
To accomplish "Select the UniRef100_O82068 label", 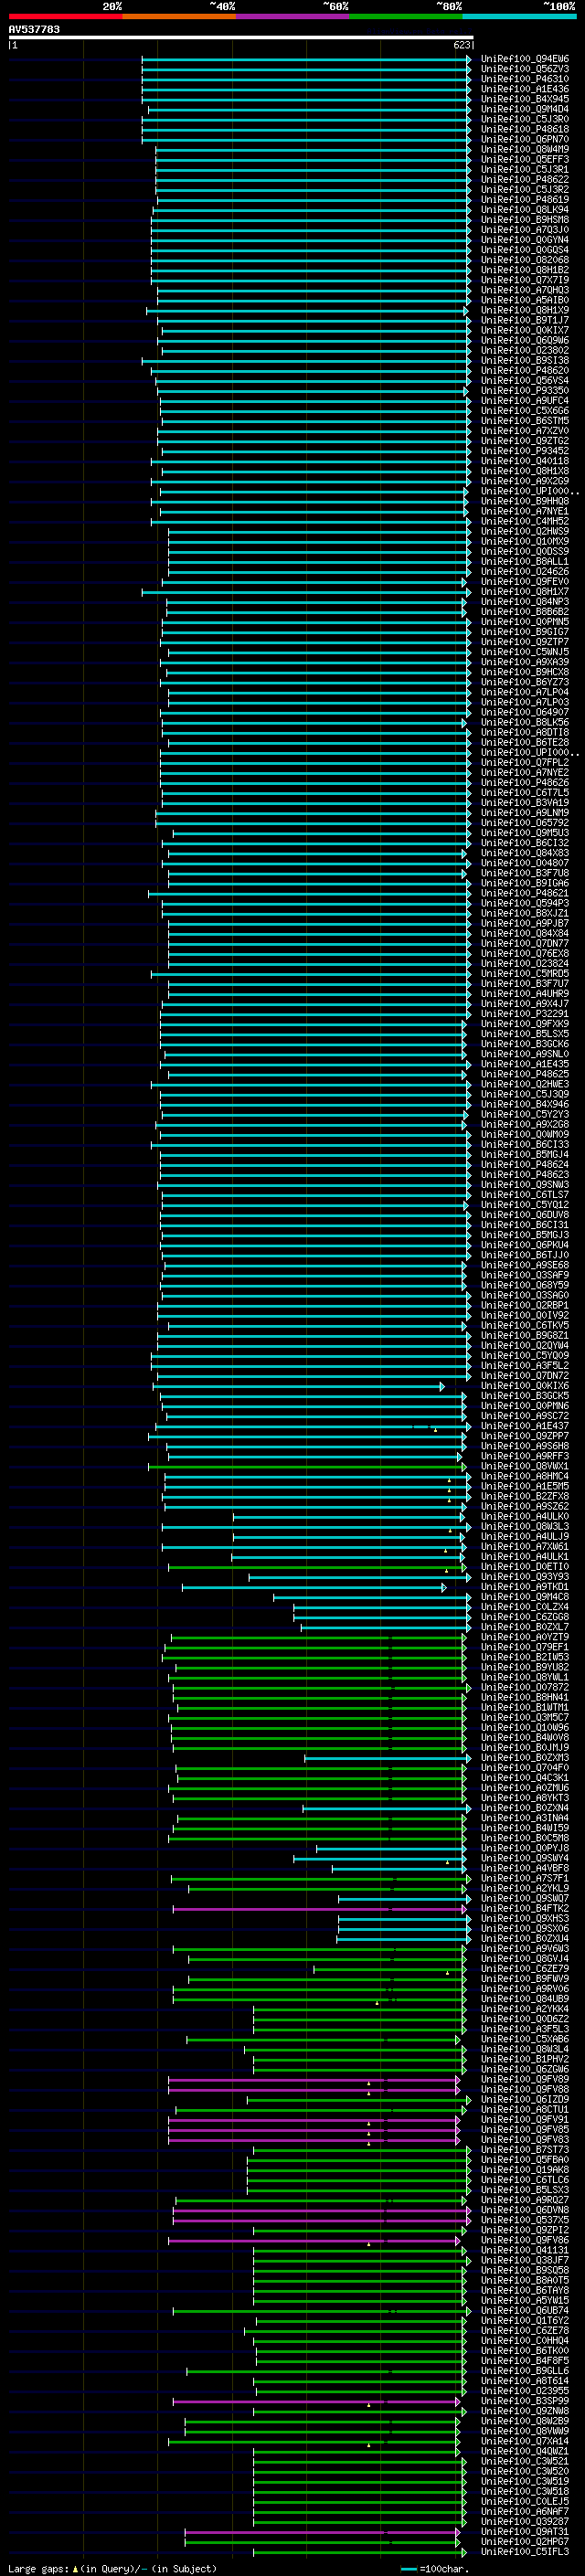I will click(x=525, y=260).
